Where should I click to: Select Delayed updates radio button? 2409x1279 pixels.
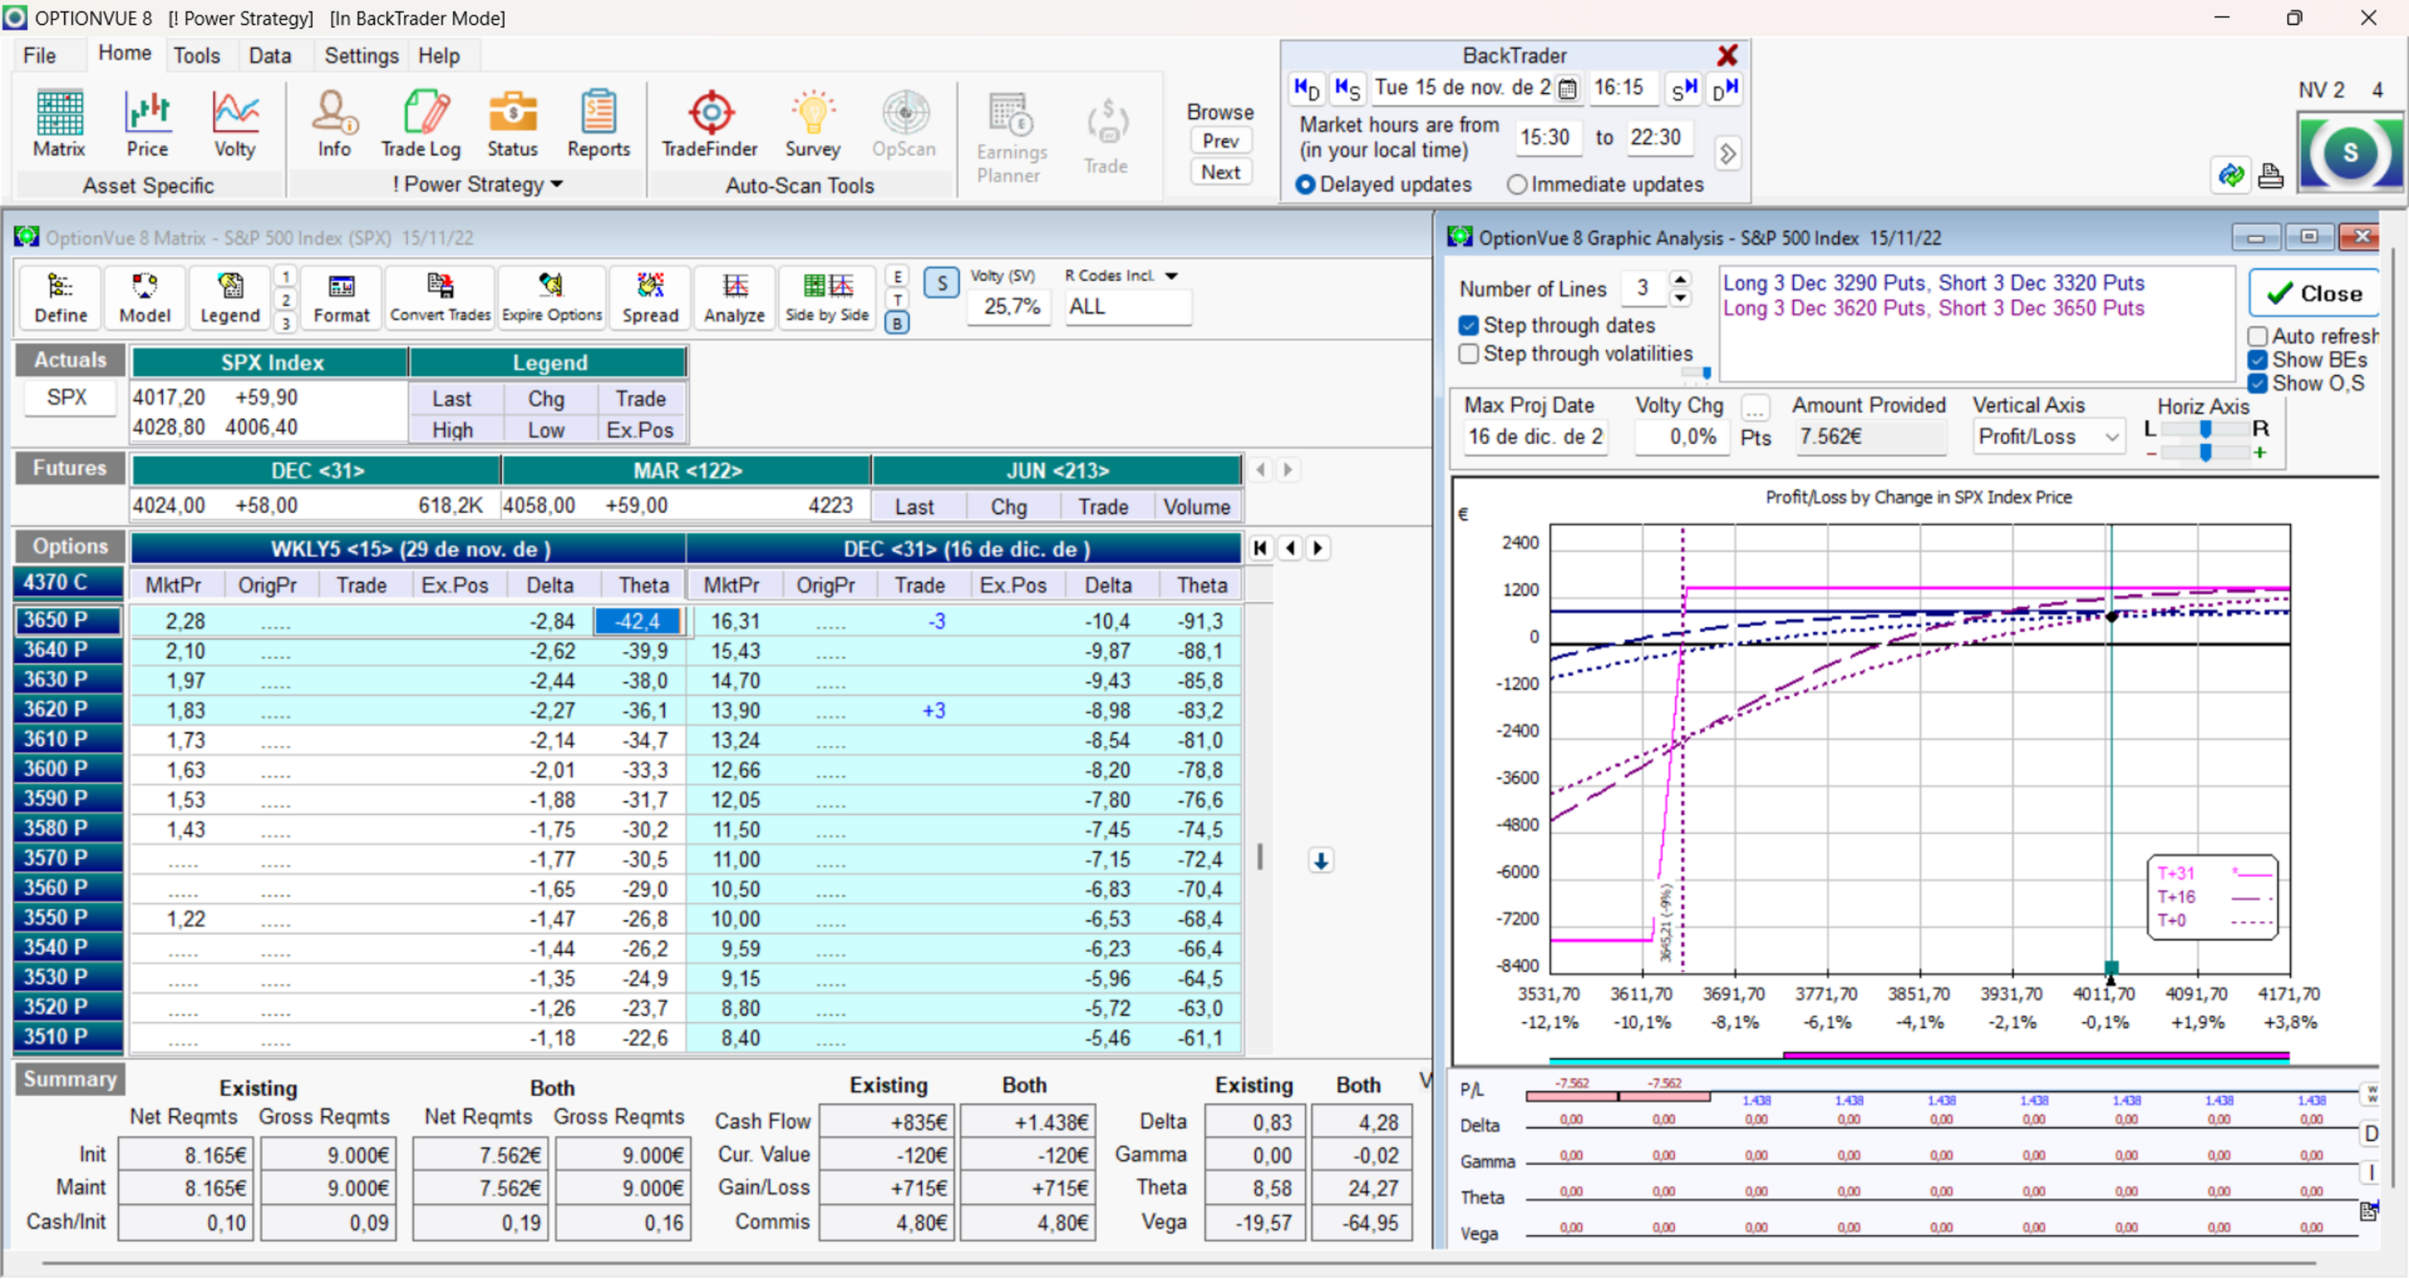coord(1305,185)
